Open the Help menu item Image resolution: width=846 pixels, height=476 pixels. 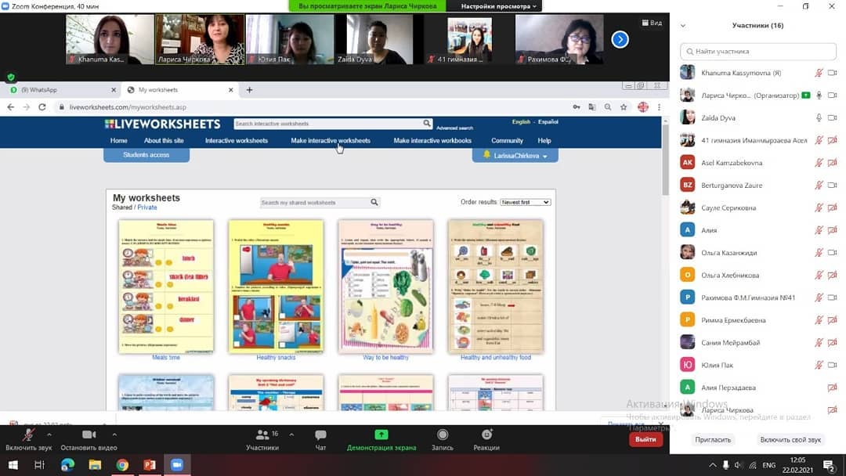tap(544, 141)
